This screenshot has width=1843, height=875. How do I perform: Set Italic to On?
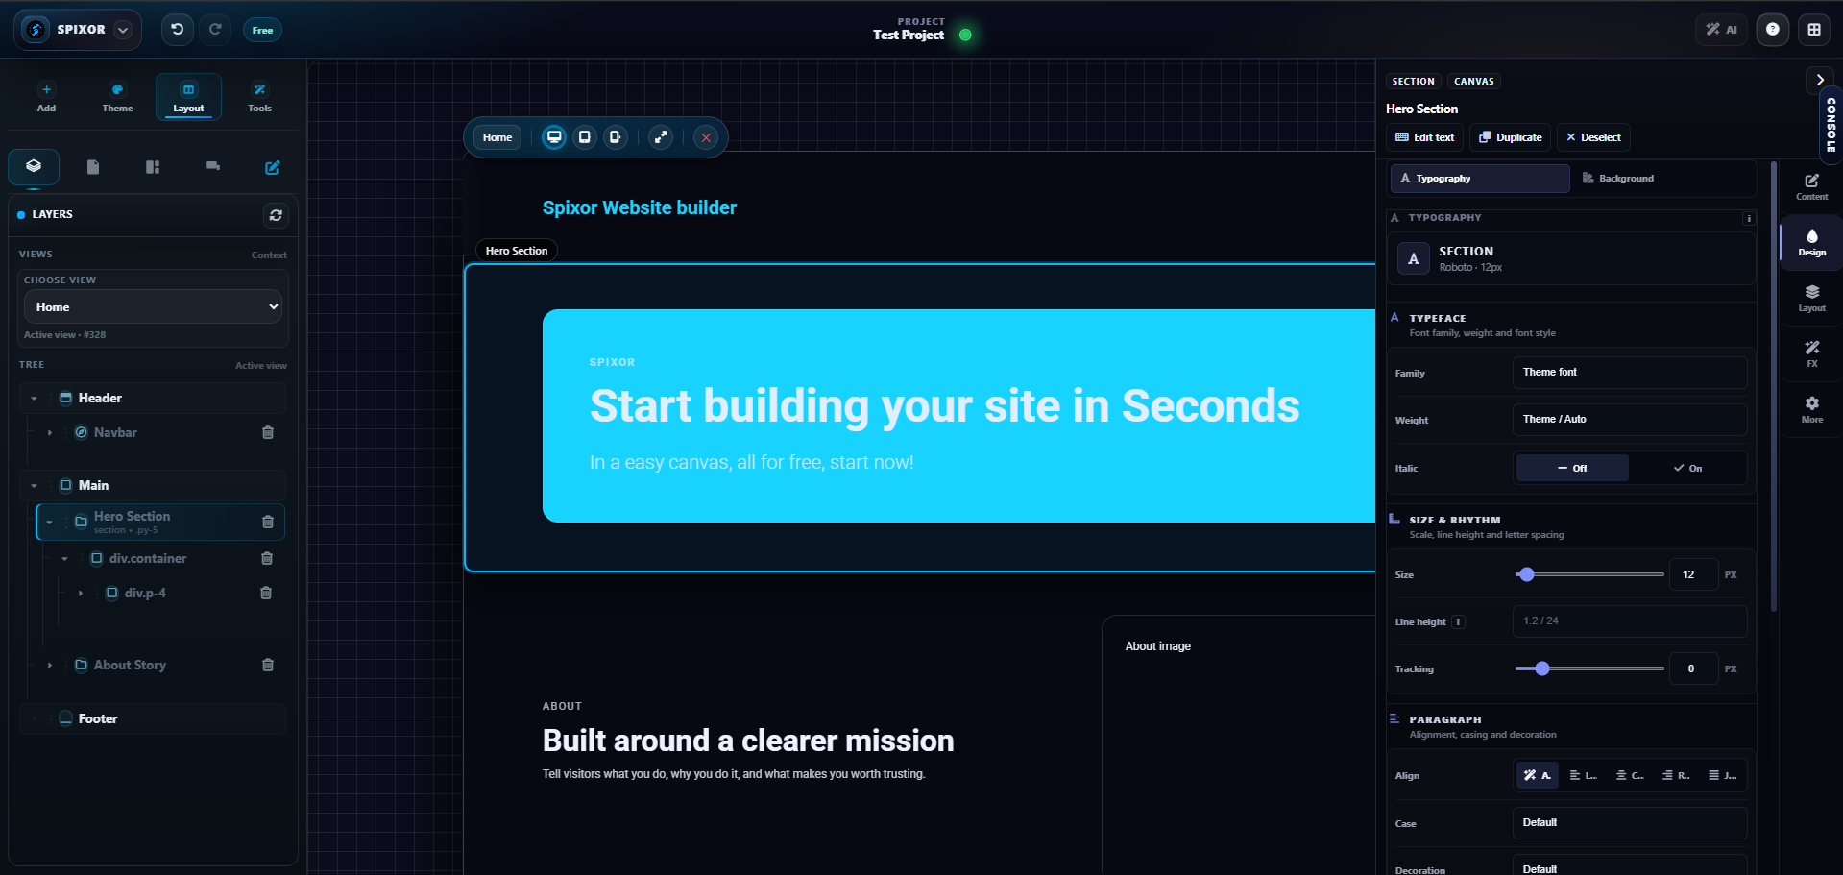click(1687, 468)
